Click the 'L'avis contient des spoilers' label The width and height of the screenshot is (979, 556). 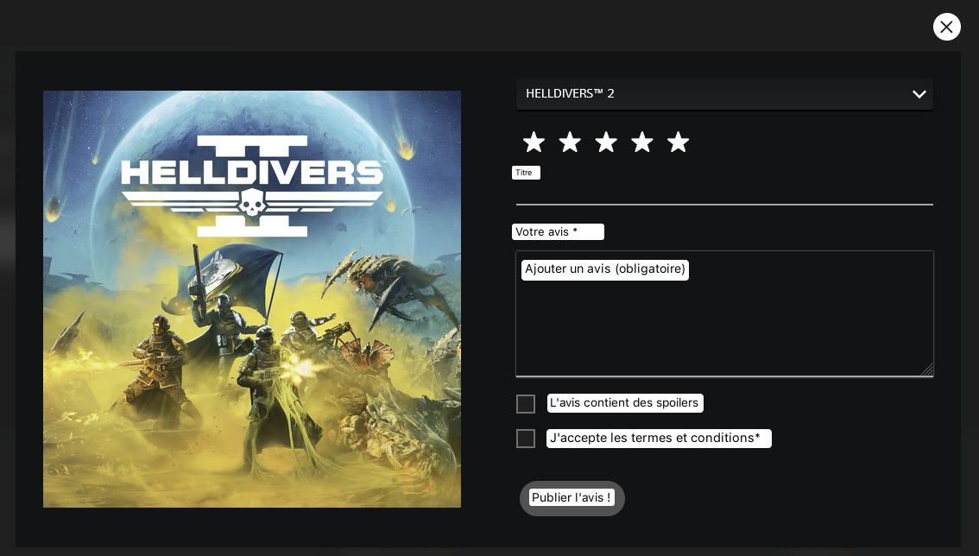pyautogui.click(x=625, y=403)
